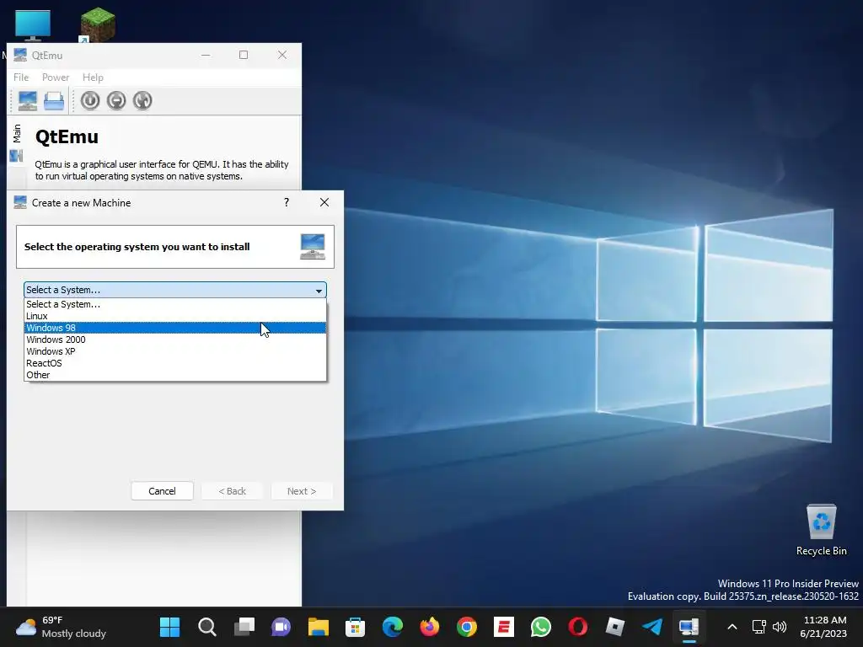
Task: Open the Chat taskbar icon
Action: click(281, 627)
